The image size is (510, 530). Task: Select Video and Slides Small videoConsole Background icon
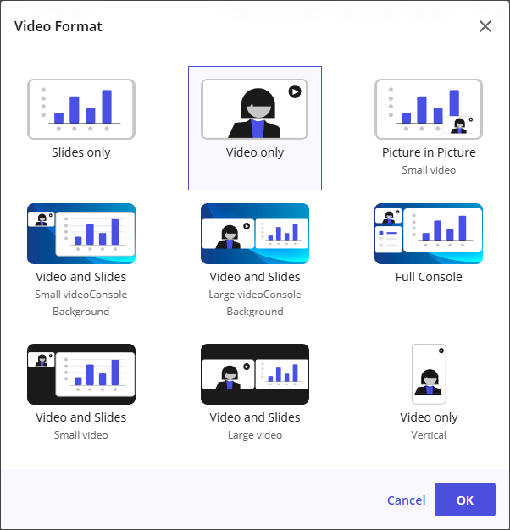pyautogui.click(x=81, y=234)
